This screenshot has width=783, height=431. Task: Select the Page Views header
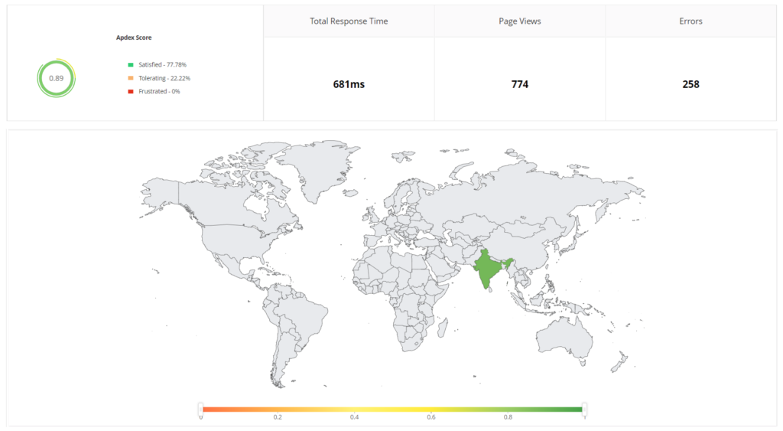pyautogui.click(x=520, y=21)
